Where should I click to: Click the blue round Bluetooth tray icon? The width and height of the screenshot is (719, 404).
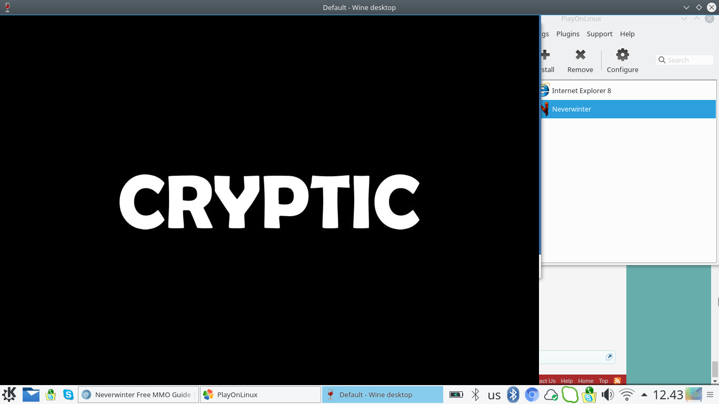click(x=513, y=395)
